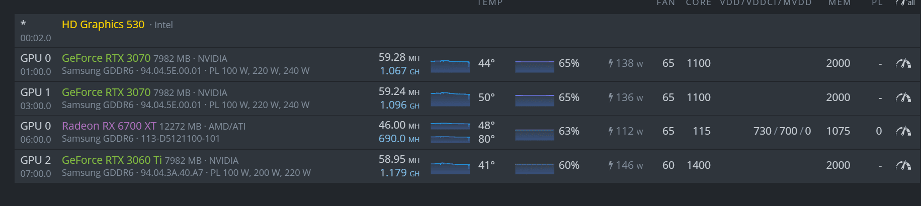This screenshot has height=206, width=921.
Task: Select the 730 / 700 / 0 voltage values
Action: pos(782,131)
